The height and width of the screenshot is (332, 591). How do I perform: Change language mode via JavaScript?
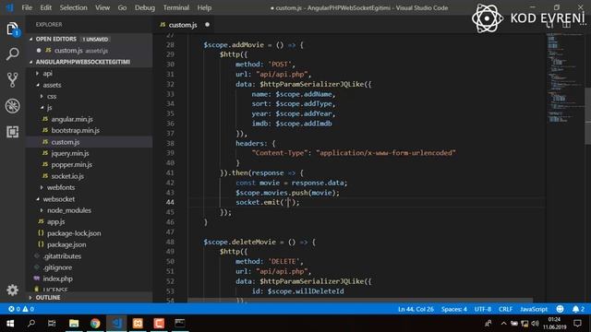(534, 309)
